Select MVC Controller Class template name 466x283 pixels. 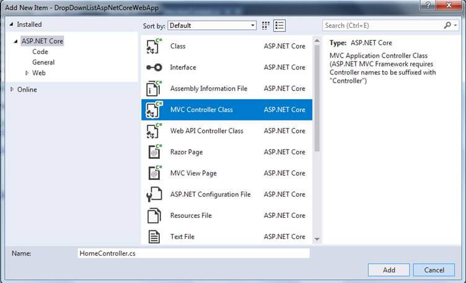tap(201, 110)
